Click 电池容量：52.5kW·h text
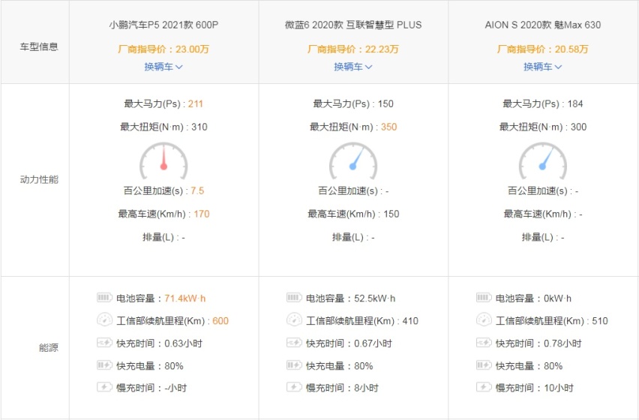The image size is (639, 420). coord(350,298)
